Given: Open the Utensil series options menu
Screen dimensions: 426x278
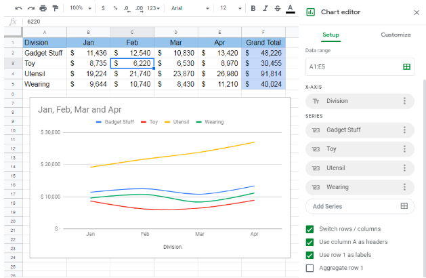Looking at the screenshot, I should coord(404,168).
